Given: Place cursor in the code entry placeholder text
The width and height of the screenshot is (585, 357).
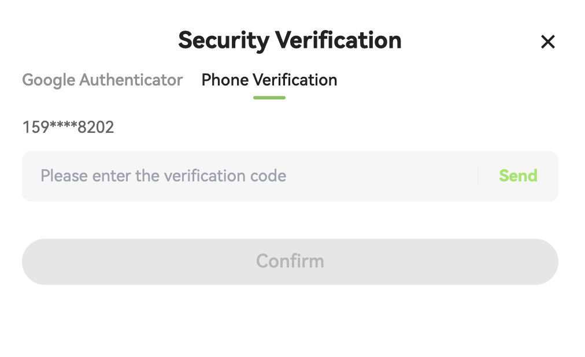Looking at the screenshot, I should click(x=163, y=176).
